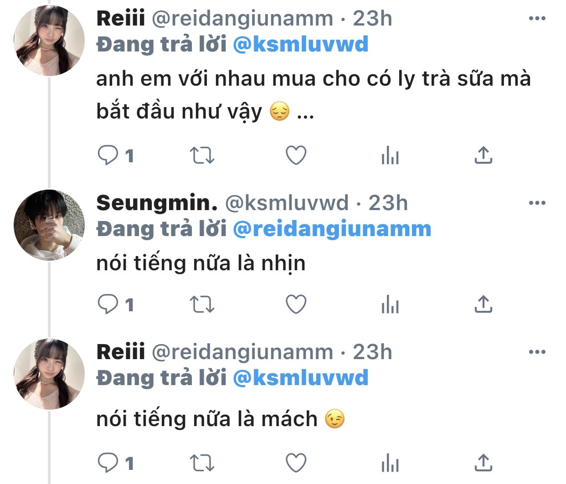The width and height of the screenshot is (566, 484).
Task: Open more options for Reiii's first tweet
Action: point(537,19)
